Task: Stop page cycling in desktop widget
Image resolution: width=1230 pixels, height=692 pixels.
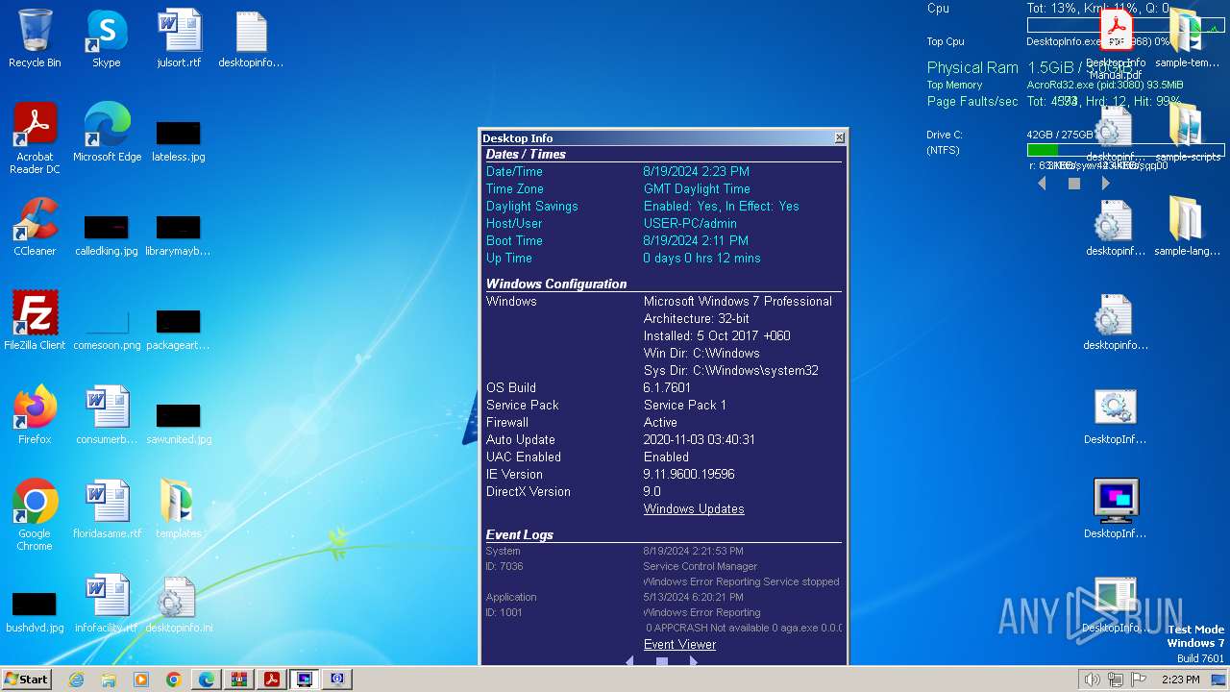Action: pos(1074,183)
